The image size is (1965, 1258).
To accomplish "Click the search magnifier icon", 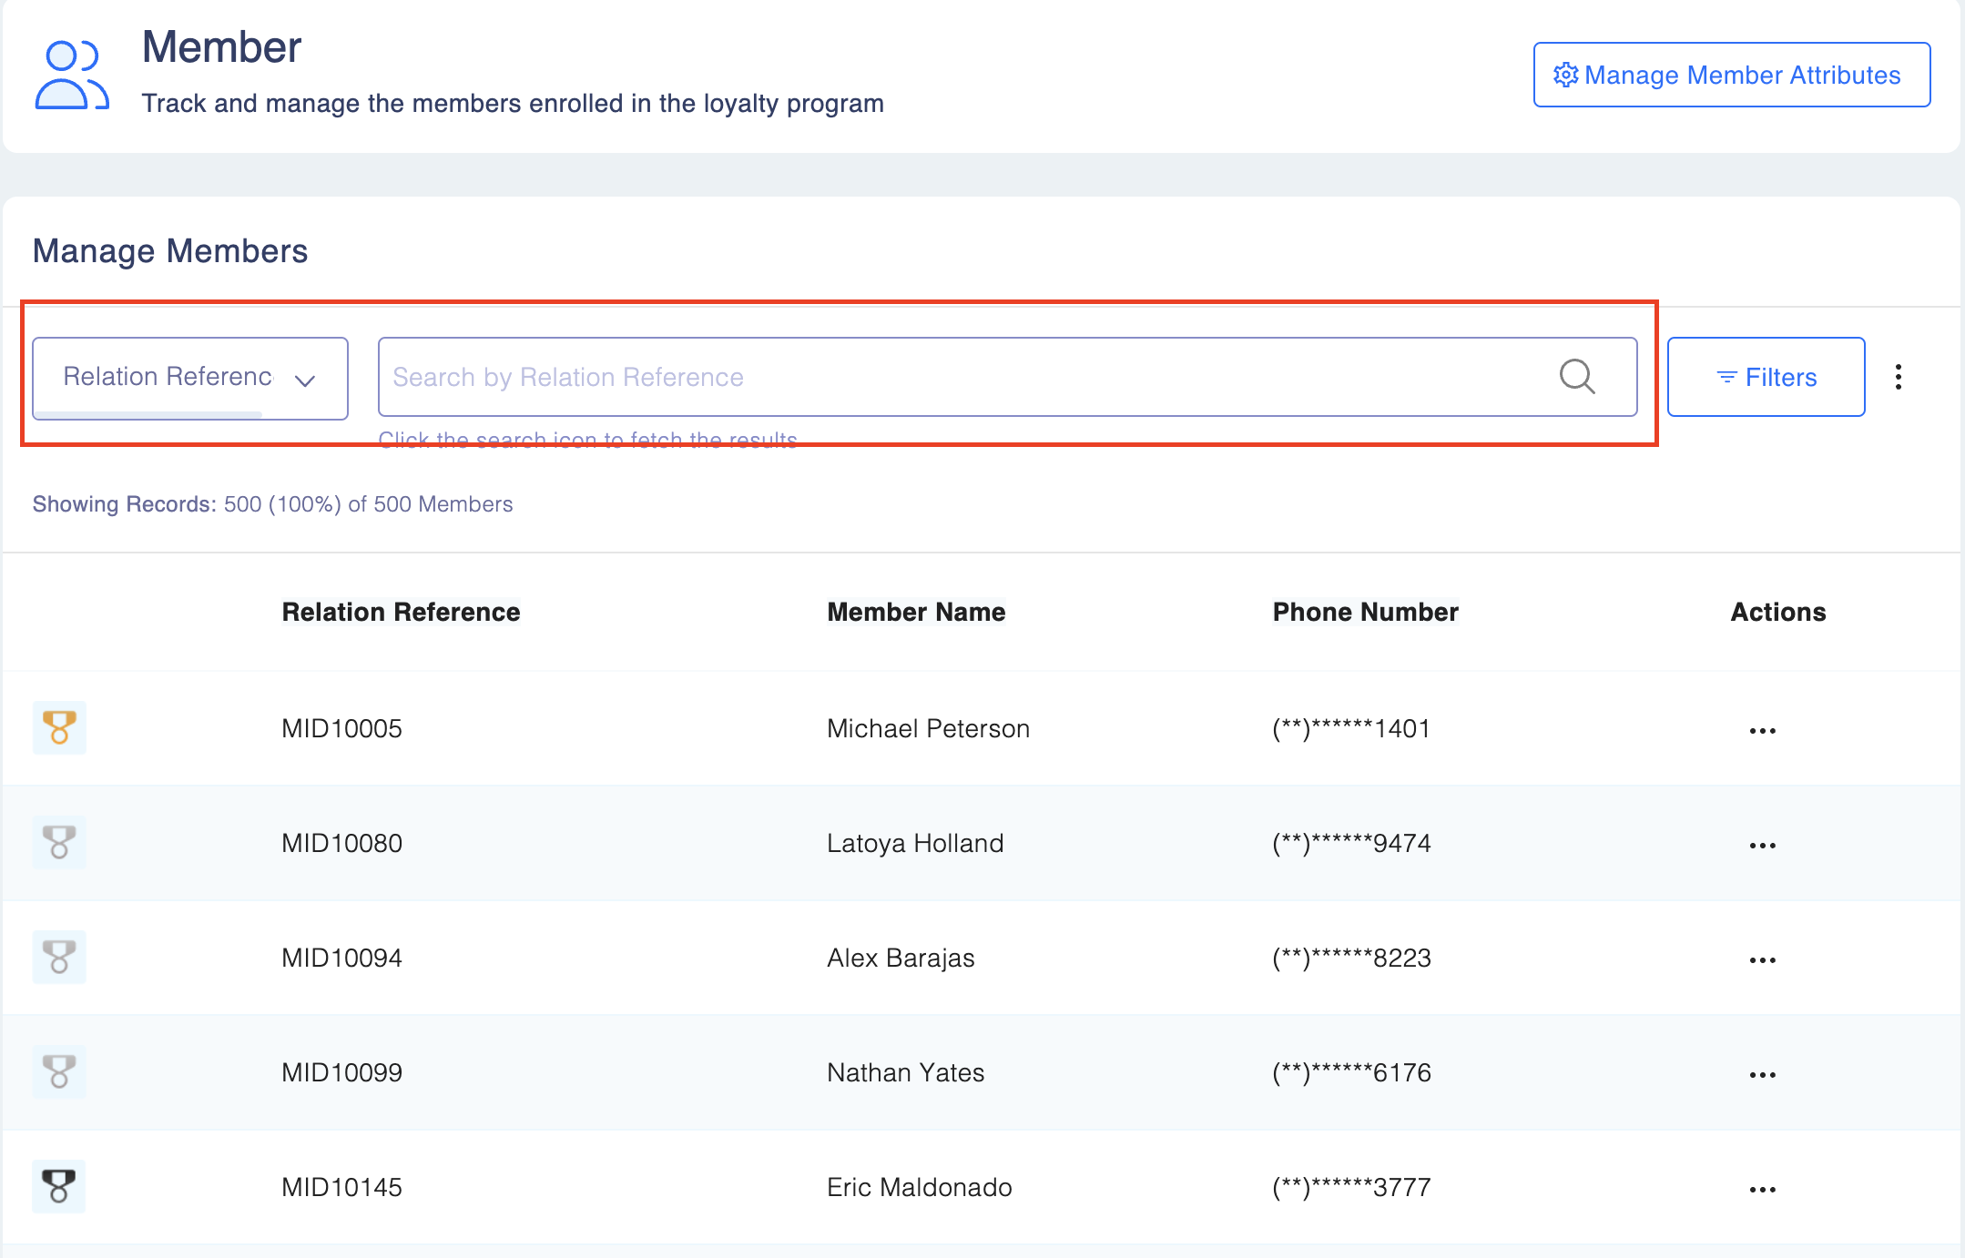I will coord(1577,377).
